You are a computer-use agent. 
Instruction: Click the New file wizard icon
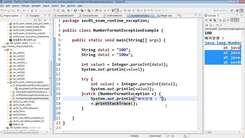[2, 10]
